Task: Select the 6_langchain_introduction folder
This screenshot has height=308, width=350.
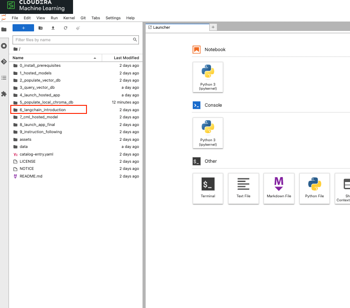Action: pos(76,110)
